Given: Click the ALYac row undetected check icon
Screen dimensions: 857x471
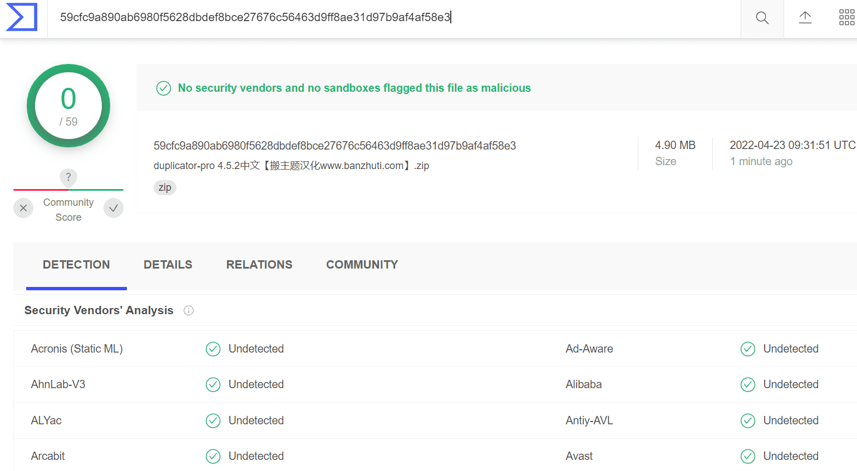Looking at the screenshot, I should (x=213, y=421).
